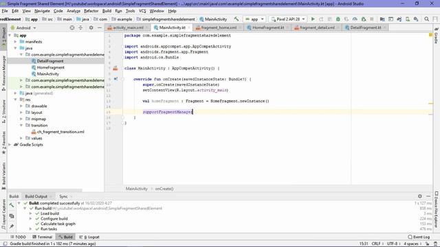This screenshot has height=247, width=440.
Task: Click Sync Project with Gradle Files icon
Action: pos(399,19)
